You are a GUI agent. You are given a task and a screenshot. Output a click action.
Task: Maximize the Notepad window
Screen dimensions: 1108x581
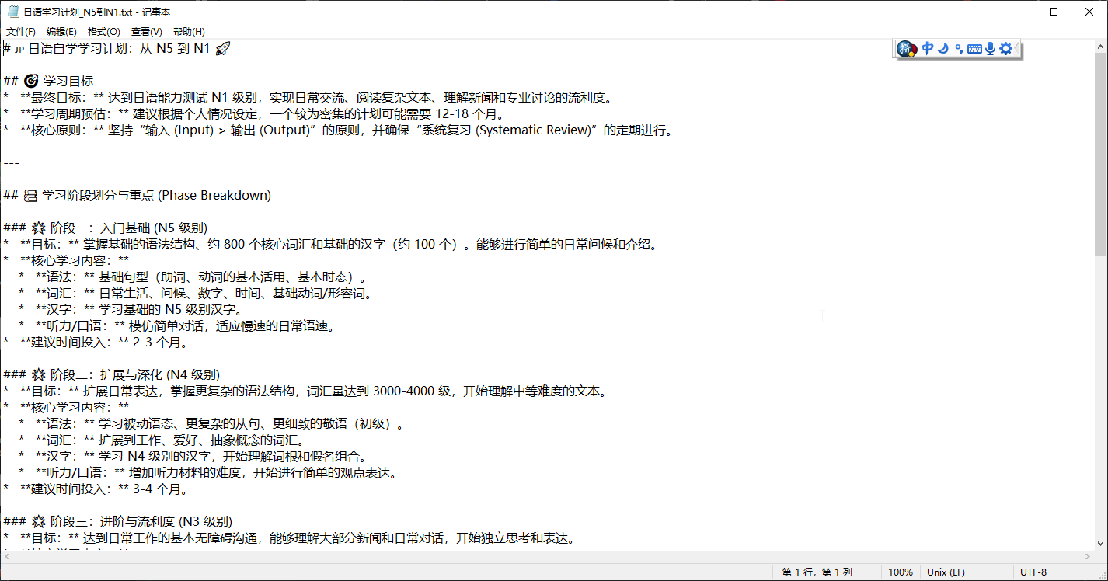[1054, 12]
